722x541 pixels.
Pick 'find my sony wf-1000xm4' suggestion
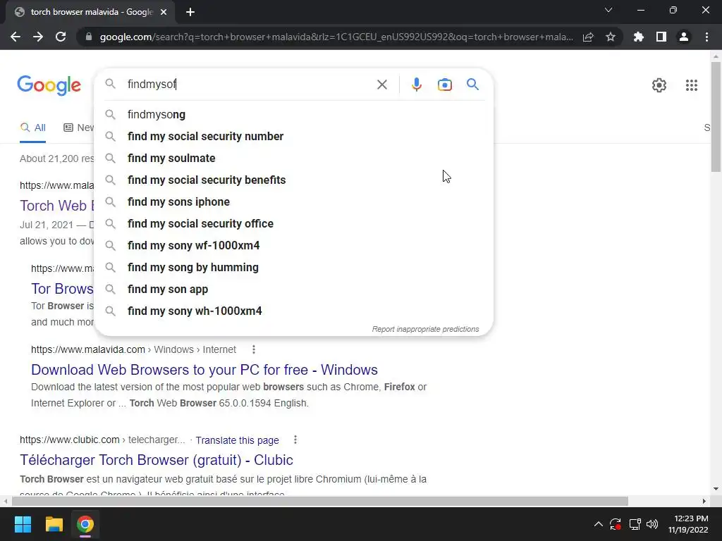pos(294,246)
